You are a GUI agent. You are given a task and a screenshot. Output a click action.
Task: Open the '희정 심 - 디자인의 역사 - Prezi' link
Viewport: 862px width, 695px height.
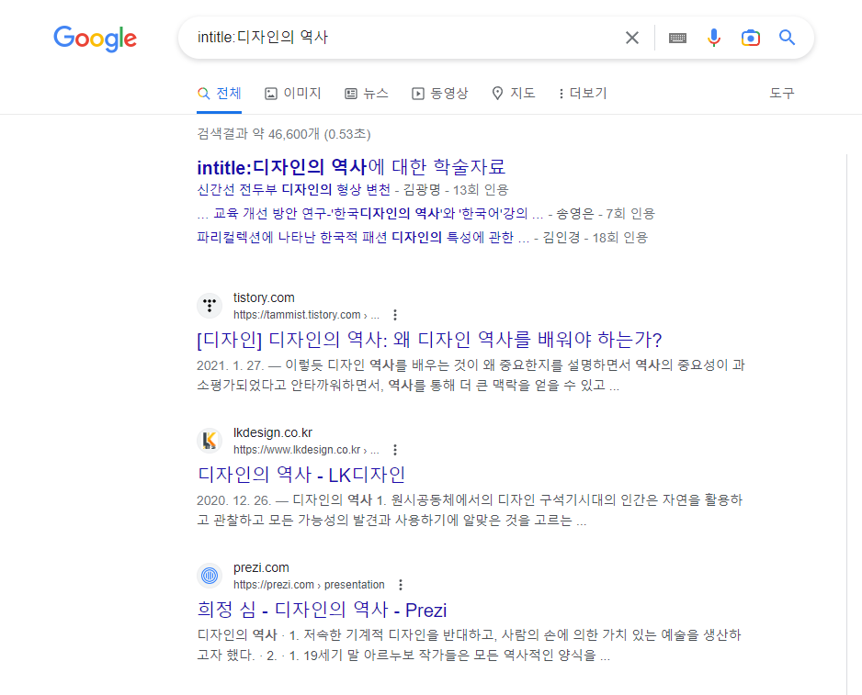click(x=322, y=610)
